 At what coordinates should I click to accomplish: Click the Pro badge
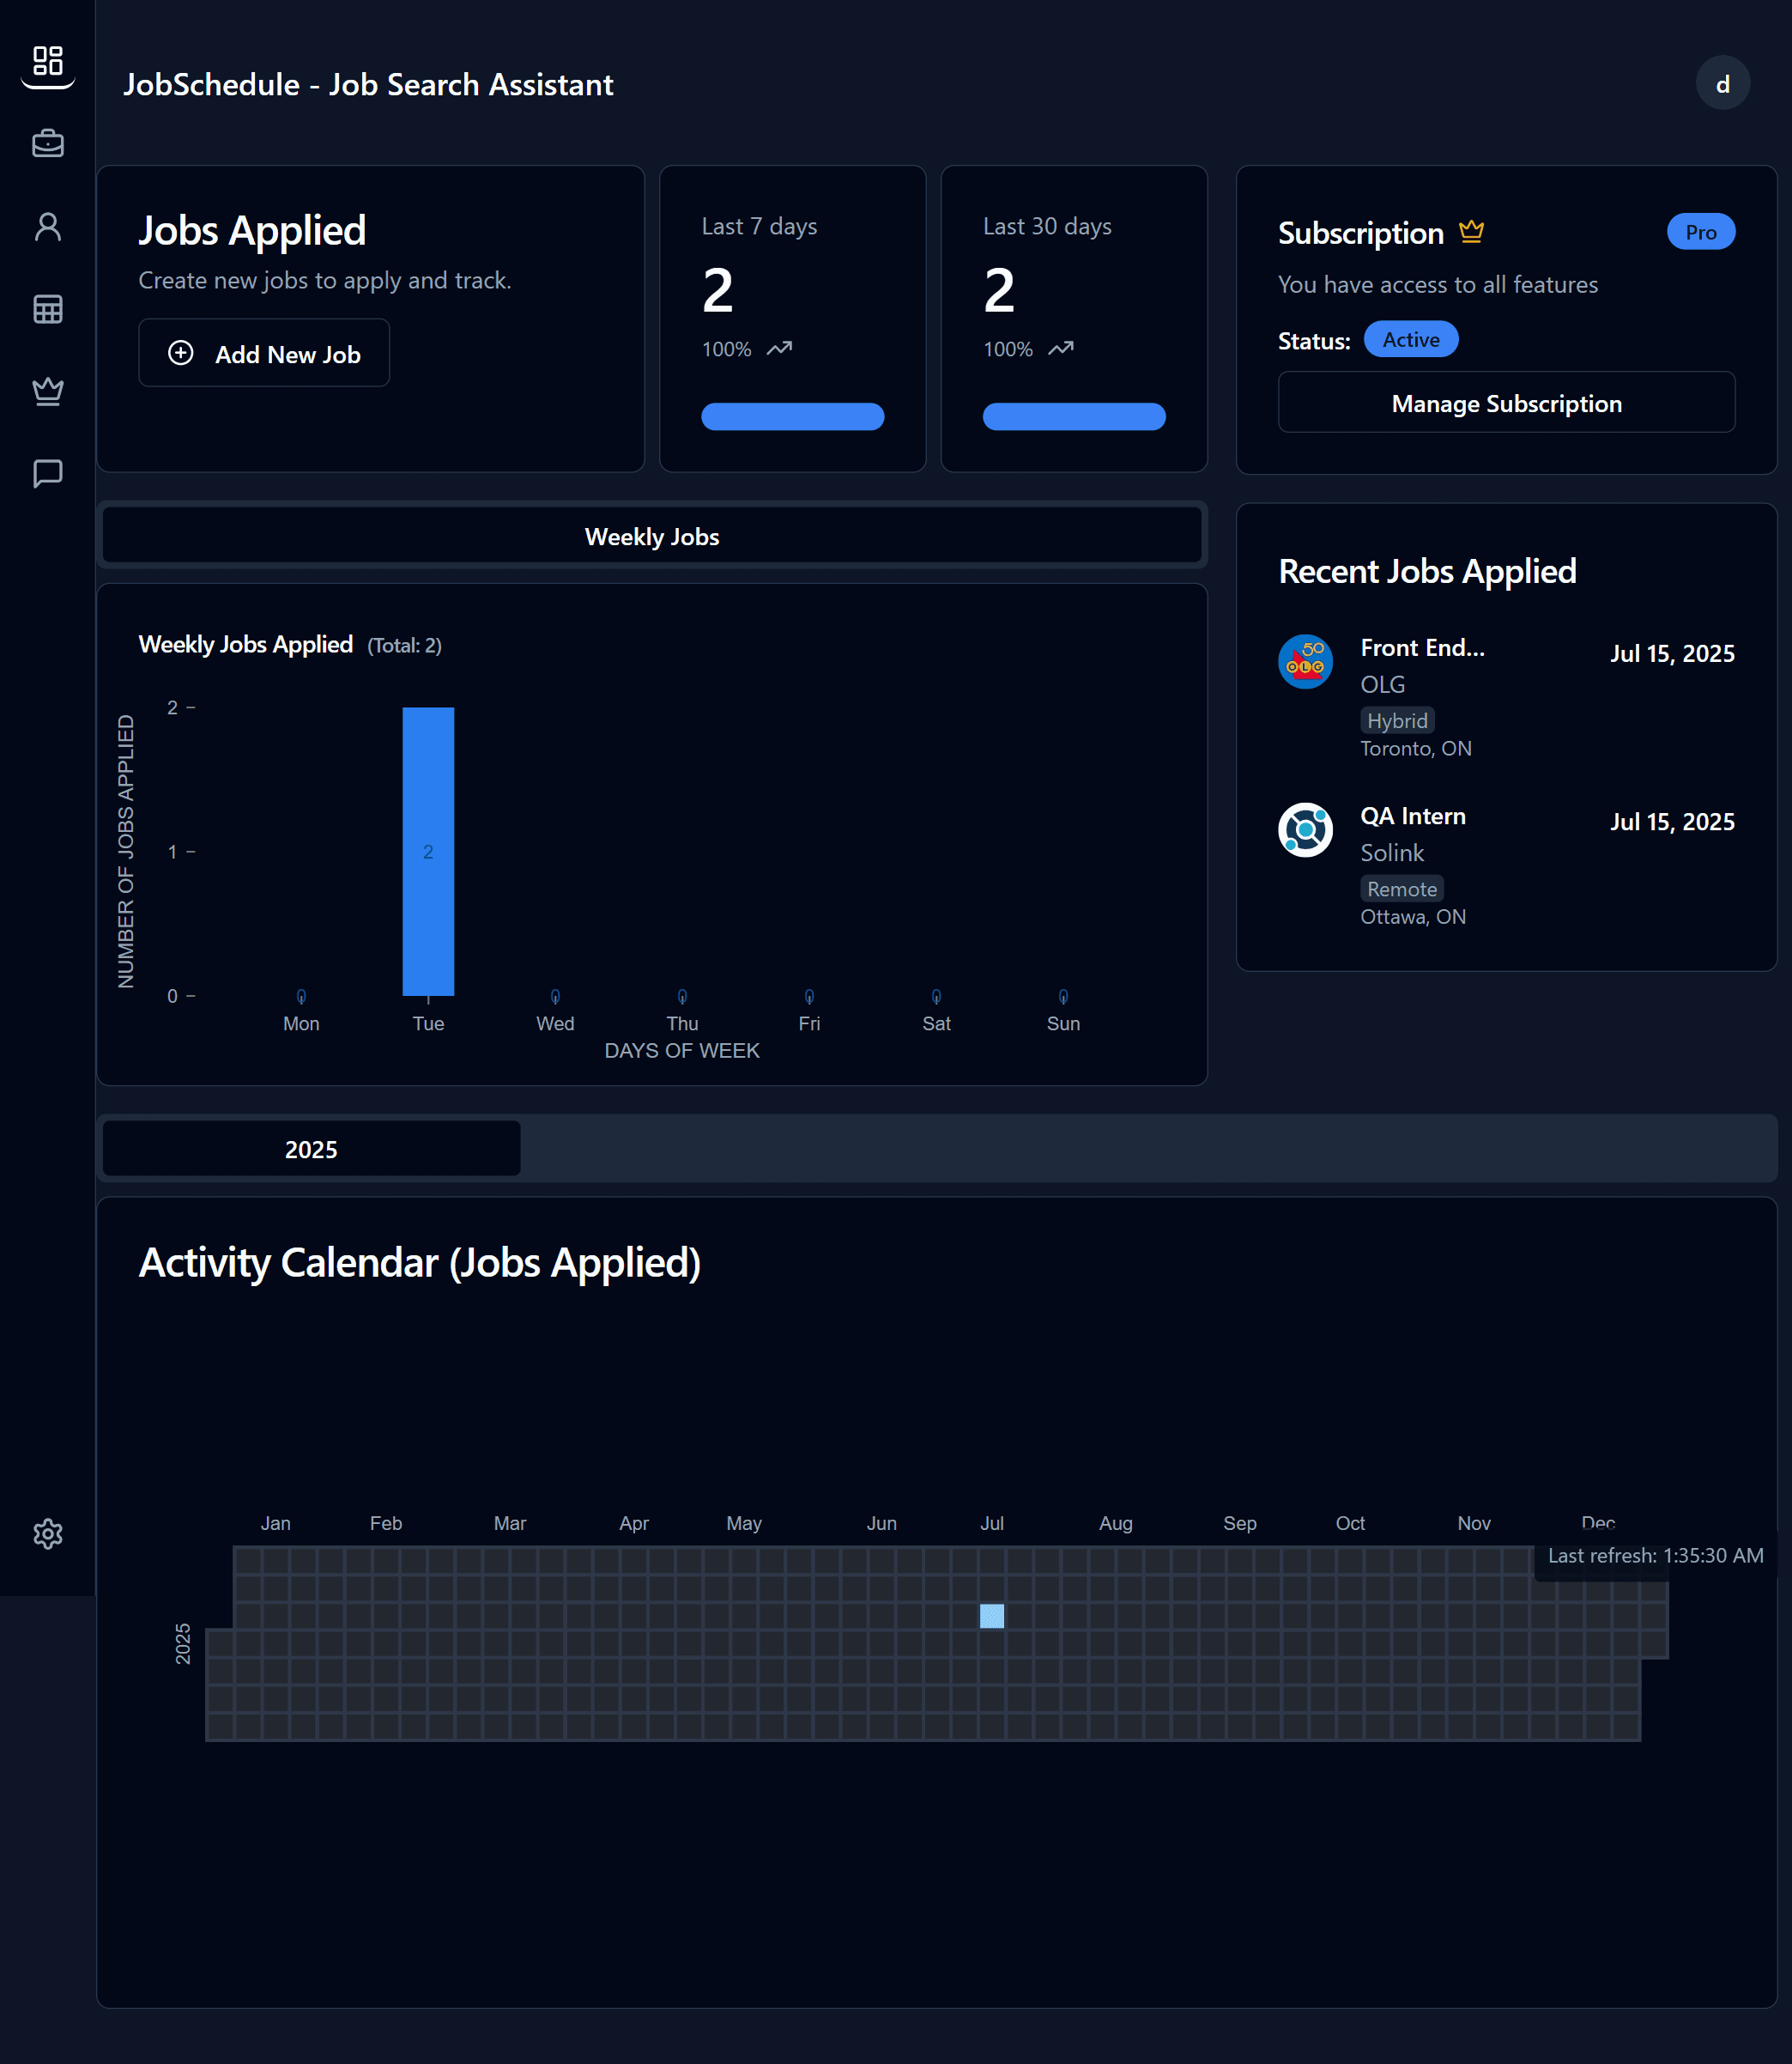click(1701, 231)
